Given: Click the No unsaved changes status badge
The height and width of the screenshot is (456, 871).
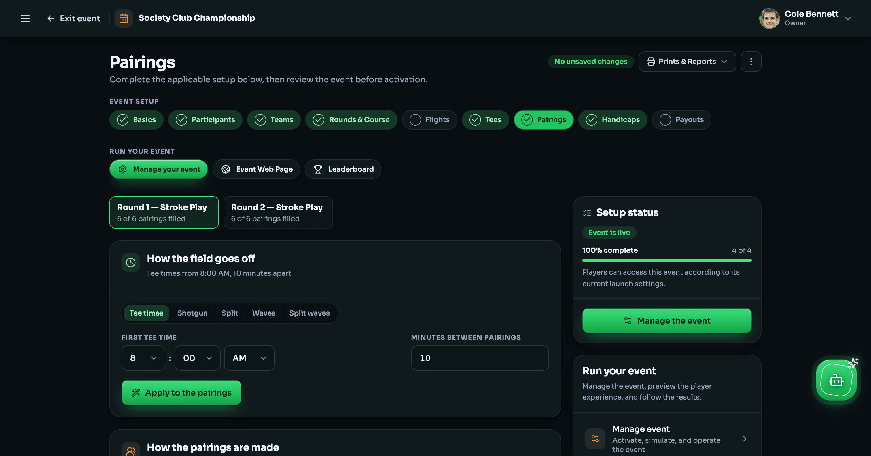Looking at the screenshot, I should 590,62.
